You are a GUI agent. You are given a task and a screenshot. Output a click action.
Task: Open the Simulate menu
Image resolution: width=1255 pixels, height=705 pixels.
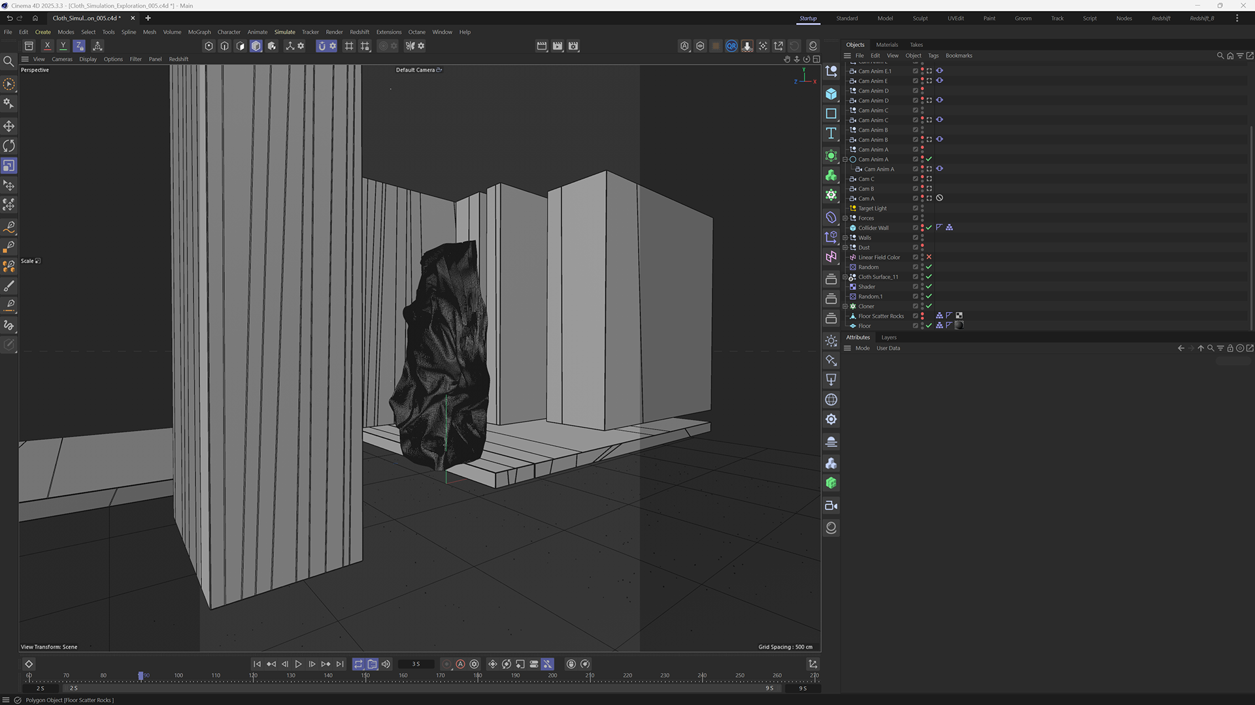point(284,32)
